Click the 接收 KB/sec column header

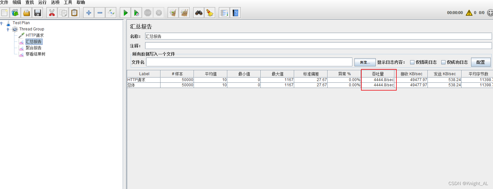pos(411,74)
